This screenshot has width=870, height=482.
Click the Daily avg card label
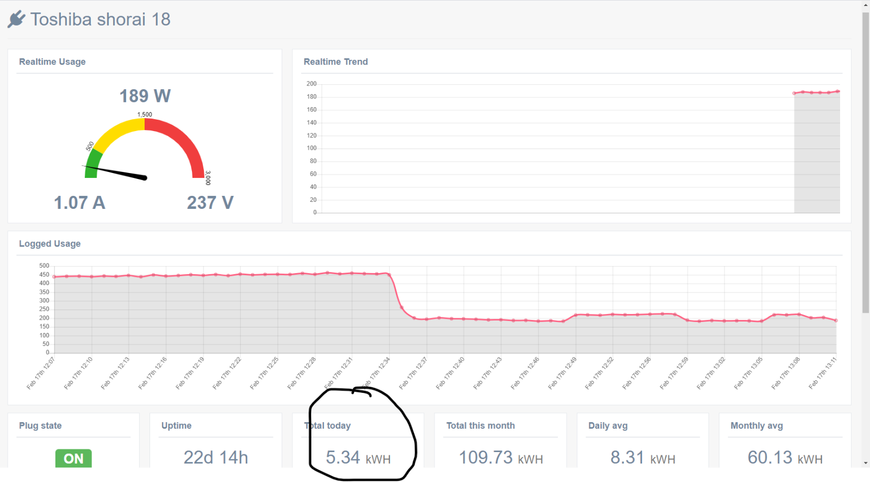click(608, 425)
